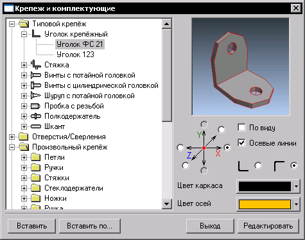Image resolution: width=305 pixels, height=240 pixels.
Task: Click the wood screw icon beside Шуруп с потайной головкой
Action: pos(36,96)
